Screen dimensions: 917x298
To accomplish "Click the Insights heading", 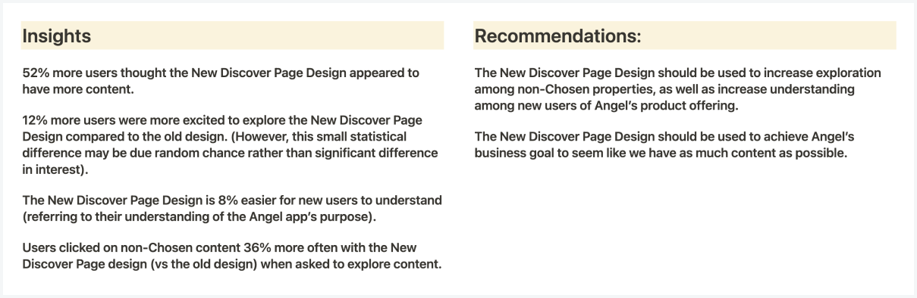I will coord(57,36).
